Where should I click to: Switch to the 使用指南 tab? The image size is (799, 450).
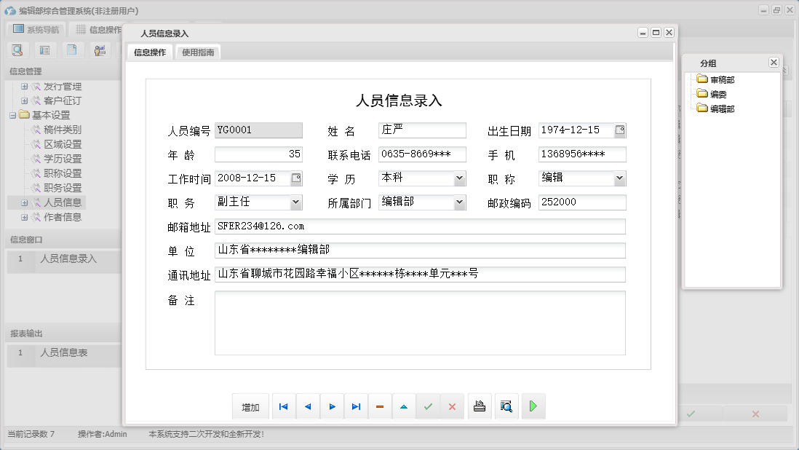[x=198, y=52]
